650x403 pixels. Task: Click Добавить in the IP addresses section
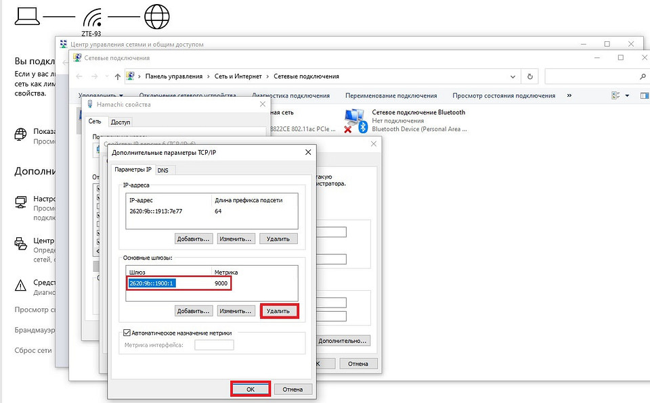coord(194,239)
